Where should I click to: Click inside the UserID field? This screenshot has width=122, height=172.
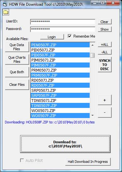(x=63, y=22)
